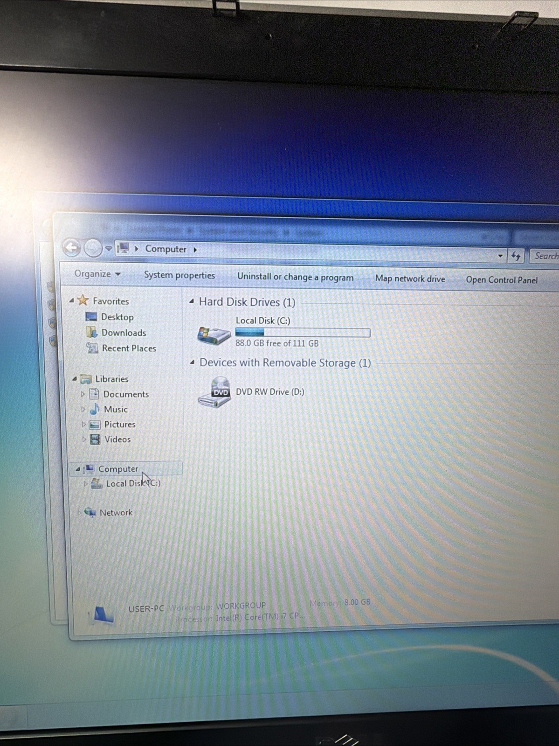559x746 pixels.
Task: Choose Uninstall or change a program
Action: pos(295,277)
